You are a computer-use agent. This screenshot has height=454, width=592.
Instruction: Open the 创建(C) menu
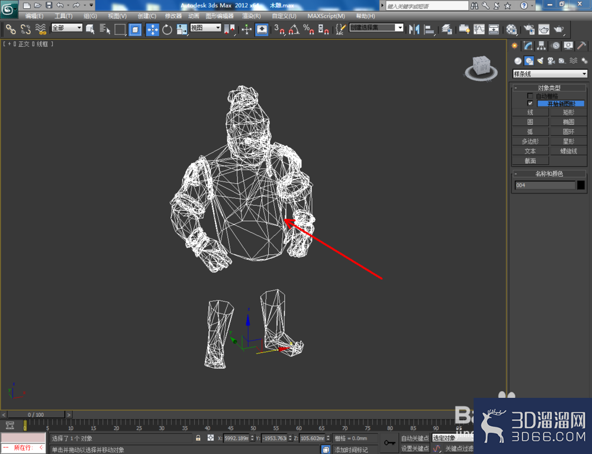tap(147, 16)
